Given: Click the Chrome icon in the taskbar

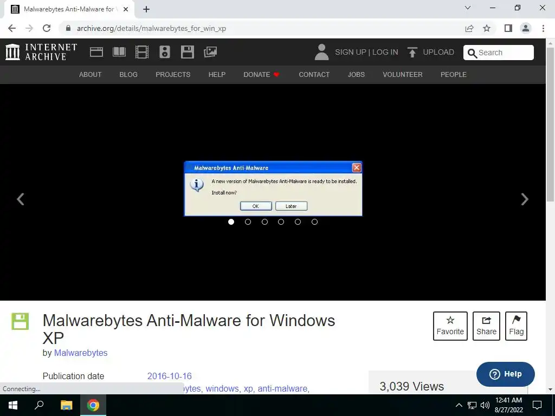Looking at the screenshot, I should [93, 405].
